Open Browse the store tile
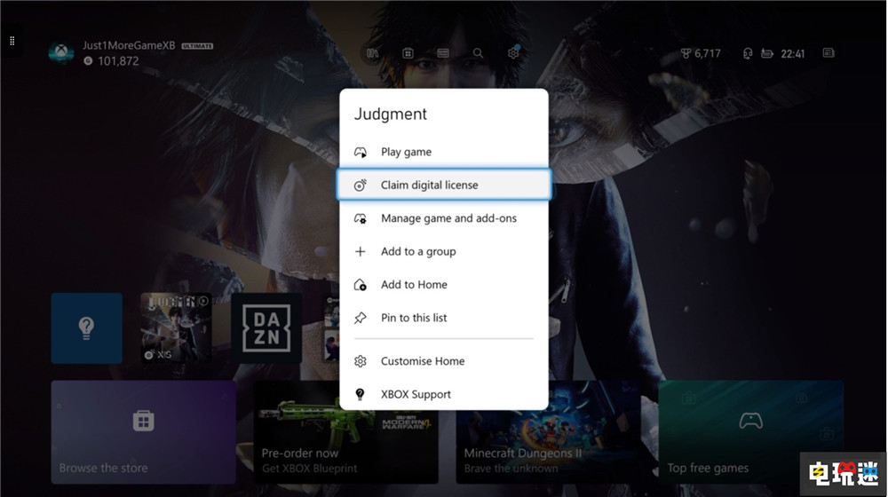The image size is (888, 497). pyautogui.click(x=143, y=432)
